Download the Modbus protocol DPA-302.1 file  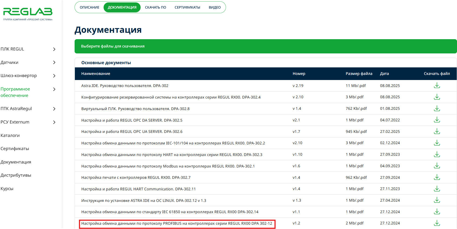pos(437,166)
